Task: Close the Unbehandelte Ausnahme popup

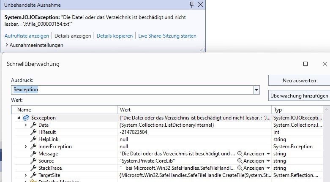Action: point(200,5)
